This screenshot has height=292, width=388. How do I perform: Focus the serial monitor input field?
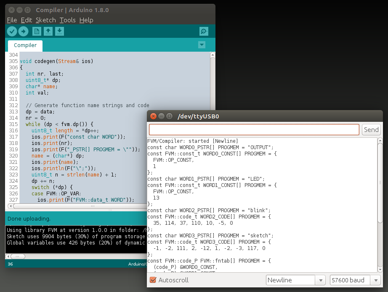pyautogui.click(x=254, y=130)
